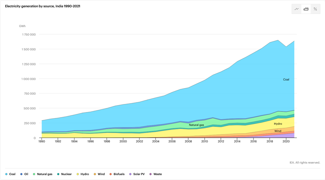Switch to line chart view
This screenshot has height=180, width=325.
click(x=296, y=9)
